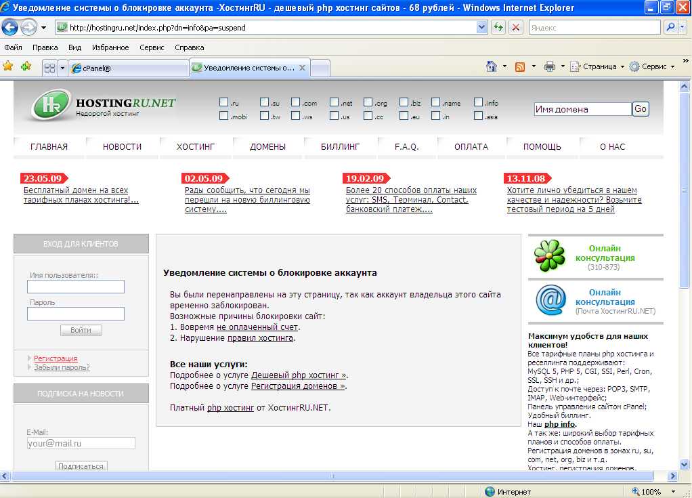
Task: Open the Регистрация link
Action: (56, 358)
